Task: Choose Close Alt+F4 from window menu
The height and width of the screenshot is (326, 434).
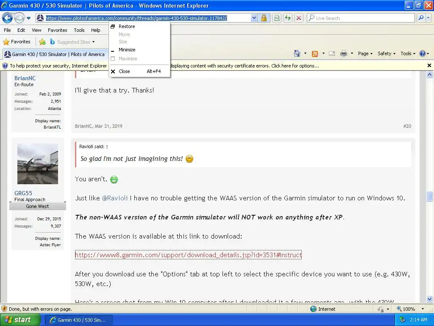Action: tap(139, 71)
